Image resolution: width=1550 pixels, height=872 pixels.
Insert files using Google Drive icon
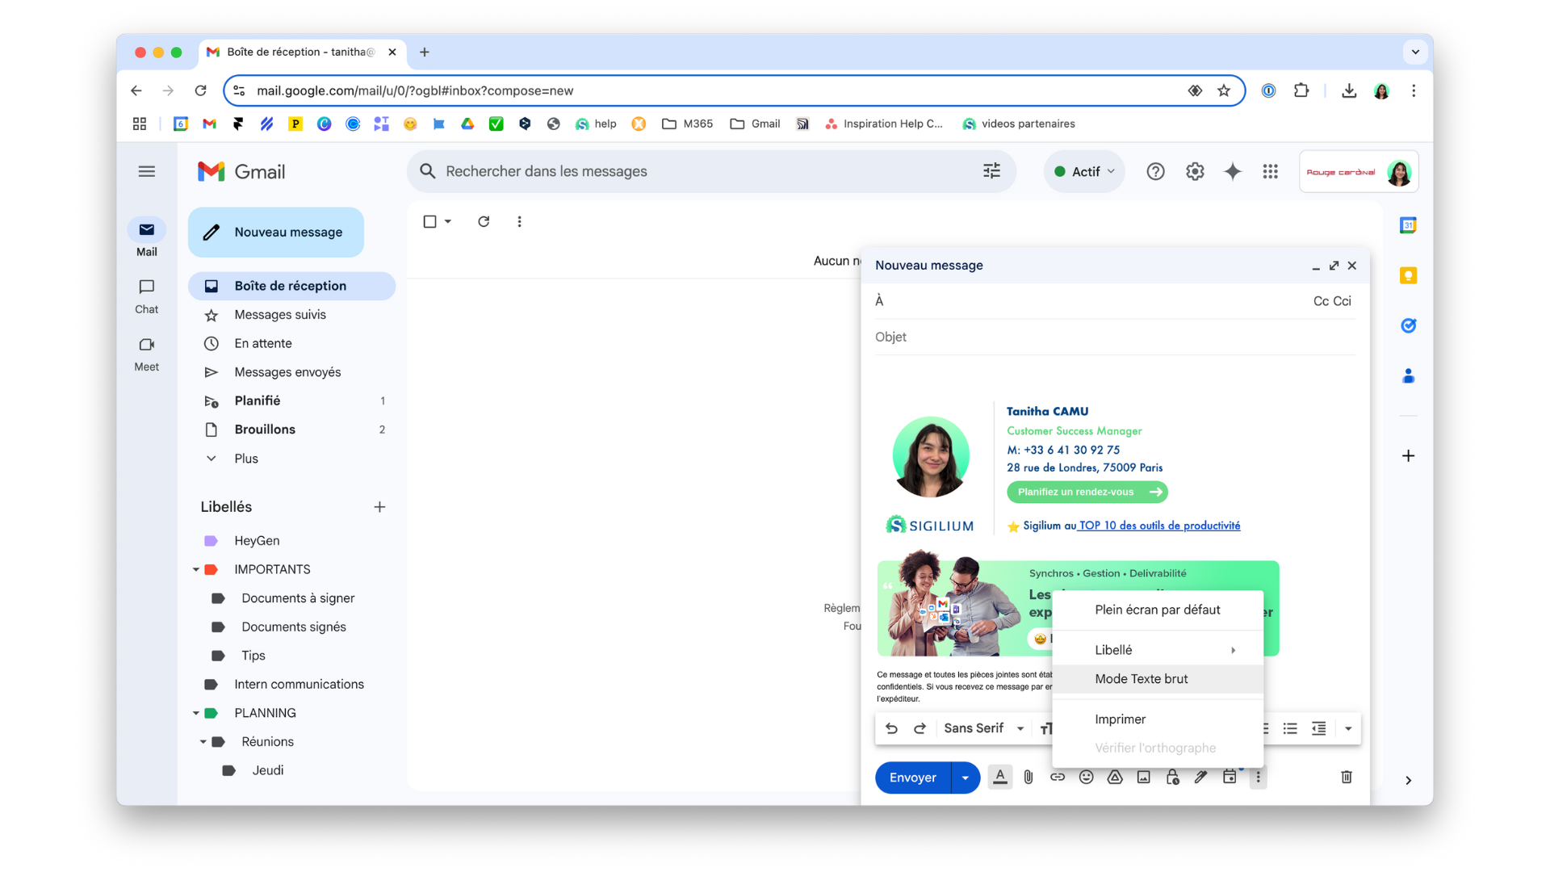[x=1115, y=777]
